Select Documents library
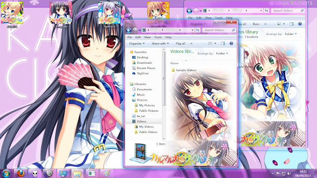 [x=142, y=89]
